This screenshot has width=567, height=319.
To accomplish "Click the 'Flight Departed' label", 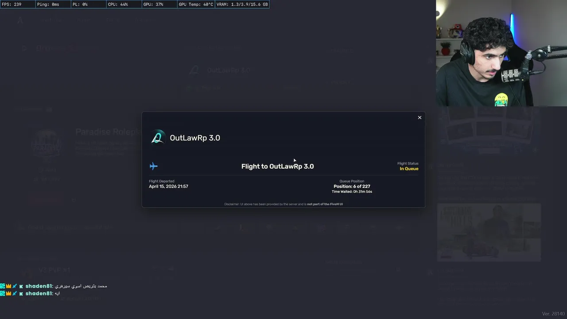I will tap(162, 181).
